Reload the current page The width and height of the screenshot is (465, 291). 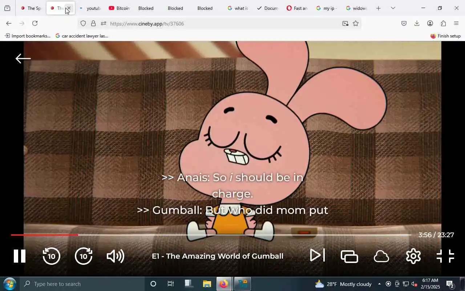[35, 23]
